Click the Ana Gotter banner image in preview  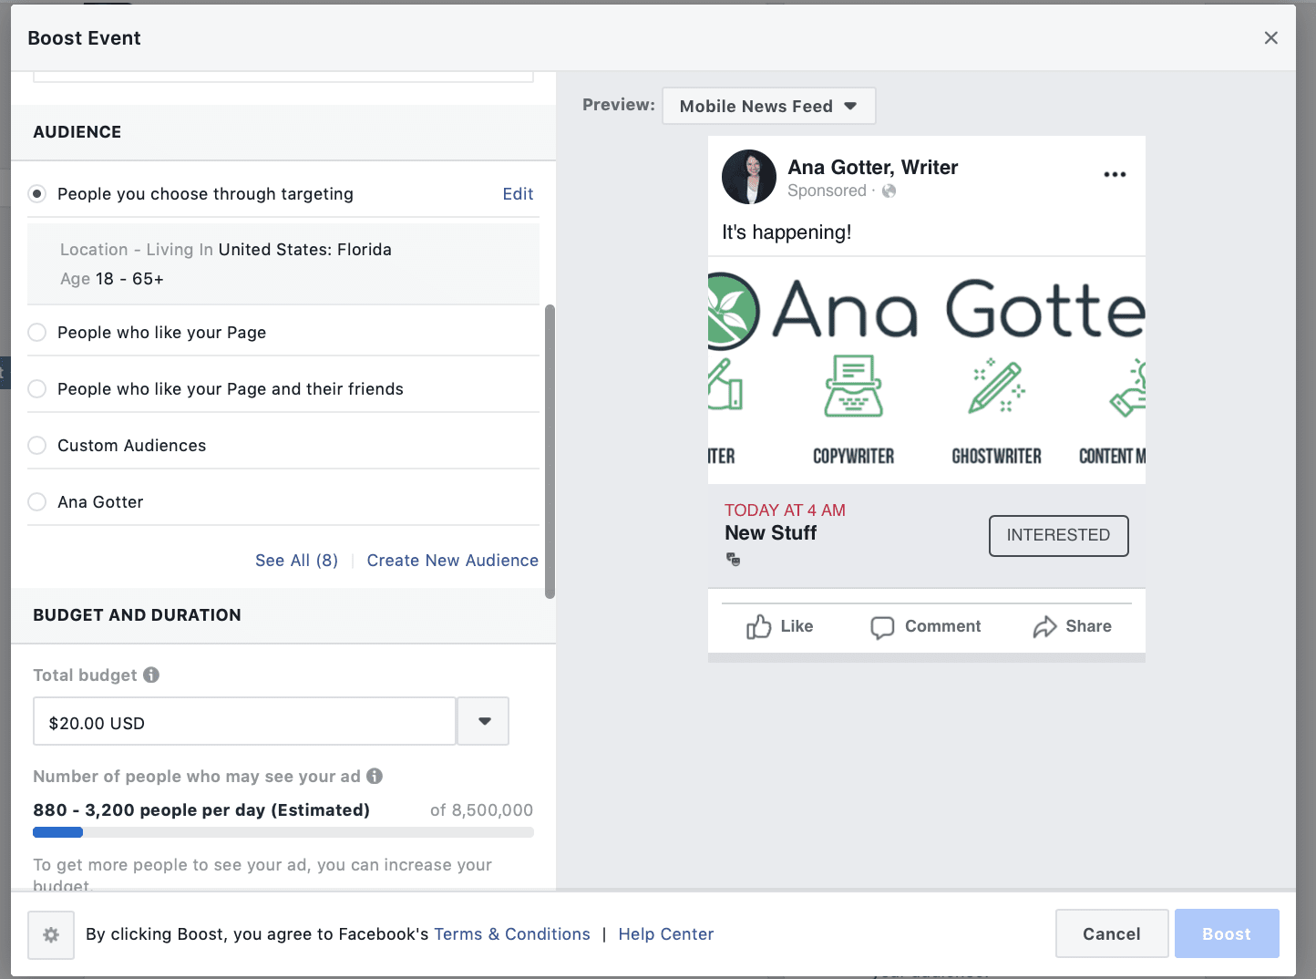(927, 370)
